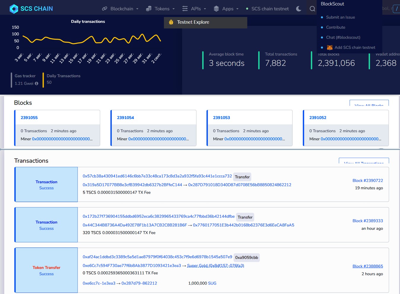Select Testnet Explore menu item
The height and width of the screenshot is (294, 400).
click(205, 22)
